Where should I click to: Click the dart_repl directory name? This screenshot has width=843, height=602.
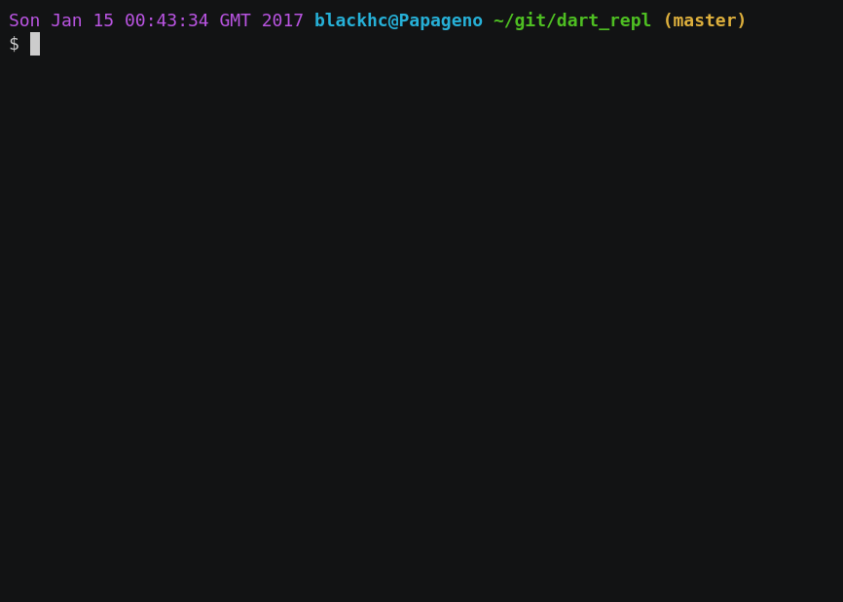pyautogui.click(x=604, y=21)
